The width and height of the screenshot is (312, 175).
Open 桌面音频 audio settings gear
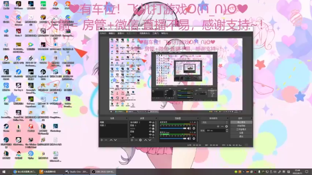click(194, 128)
